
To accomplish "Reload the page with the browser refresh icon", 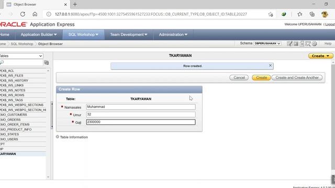I will click(x=23, y=14).
